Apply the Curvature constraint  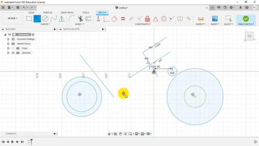[x=188, y=19]
